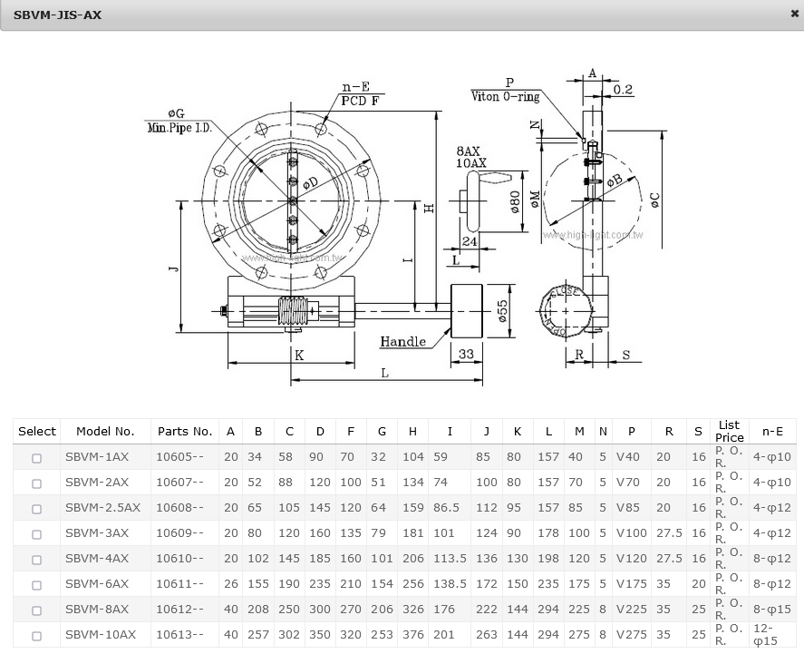The width and height of the screenshot is (804, 654).
Task: Click the V225 O-ring value
Action: [632, 609]
